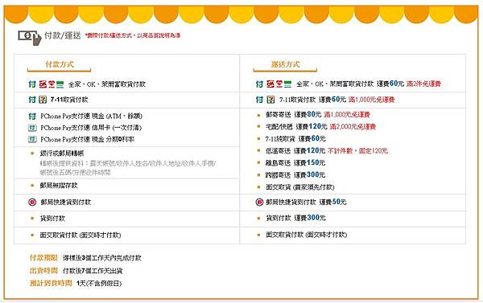This screenshot has height=303, width=483.
Task: Click the Hi-Life 萊爾富 icon under 運送方式
Action: [x=279, y=84]
